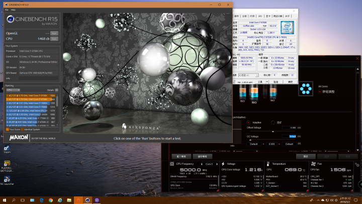Open processor selection dropdown in CPU-Z
The height and width of the screenshot is (204, 362).
(248, 75)
